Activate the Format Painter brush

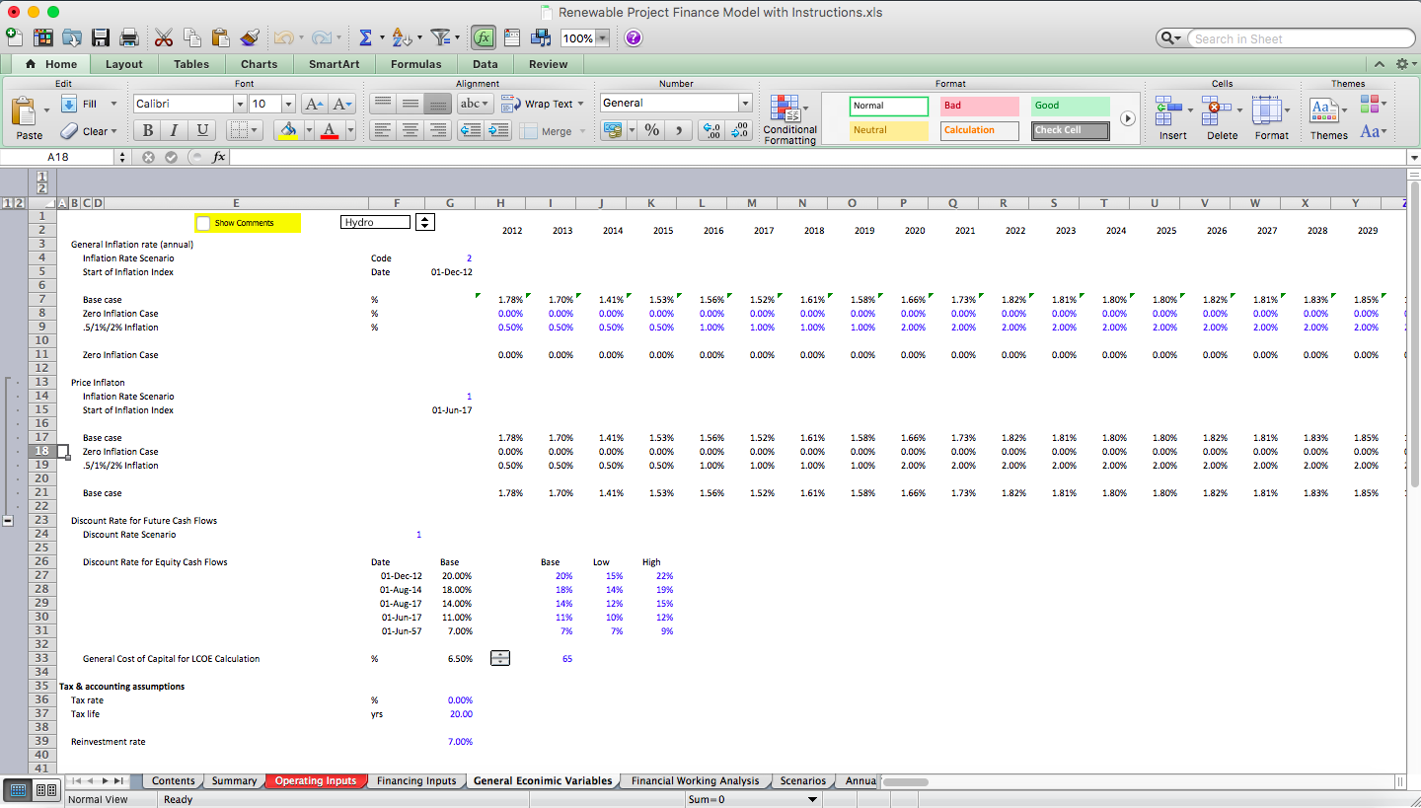(250, 37)
